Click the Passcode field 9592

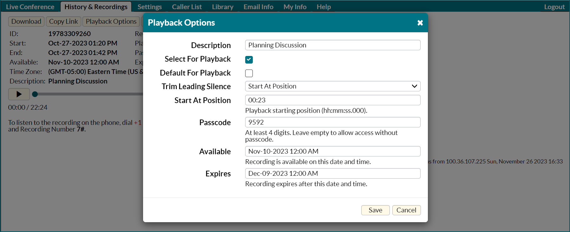click(x=333, y=122)
